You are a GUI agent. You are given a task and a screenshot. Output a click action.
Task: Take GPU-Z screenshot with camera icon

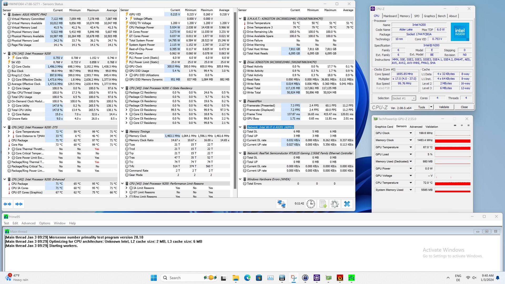pos(455,126)
